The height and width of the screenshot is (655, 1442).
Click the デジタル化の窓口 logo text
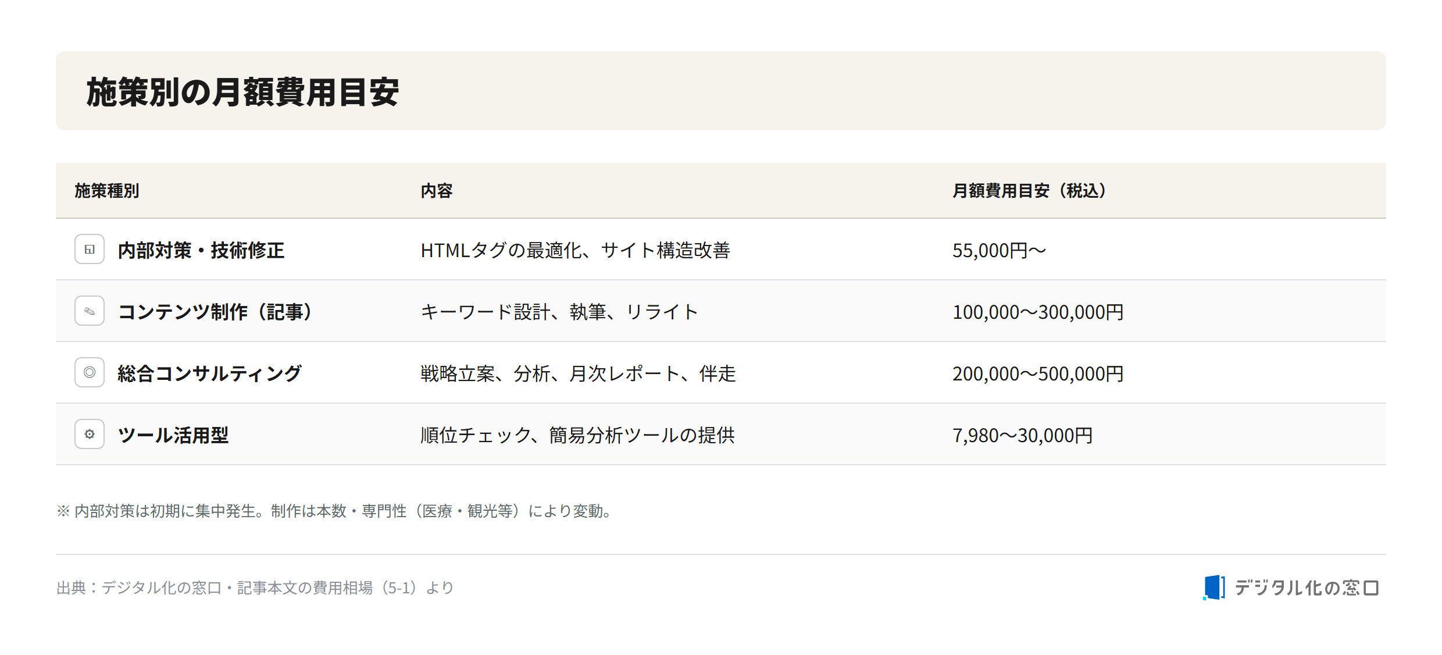(1307, 588)
